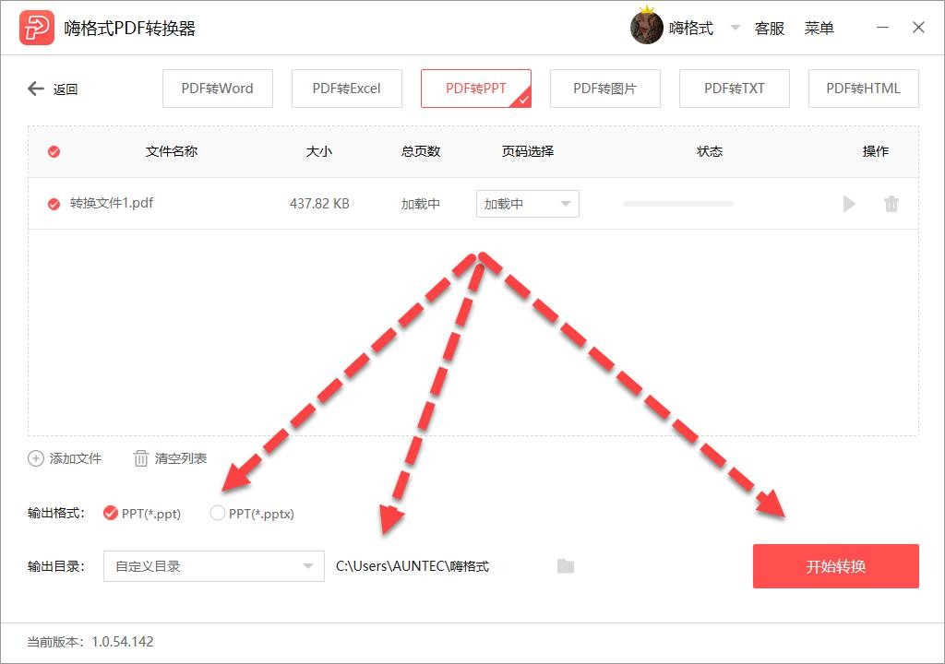
Task: Click the 开始转换 button
Action: [836, 566]
